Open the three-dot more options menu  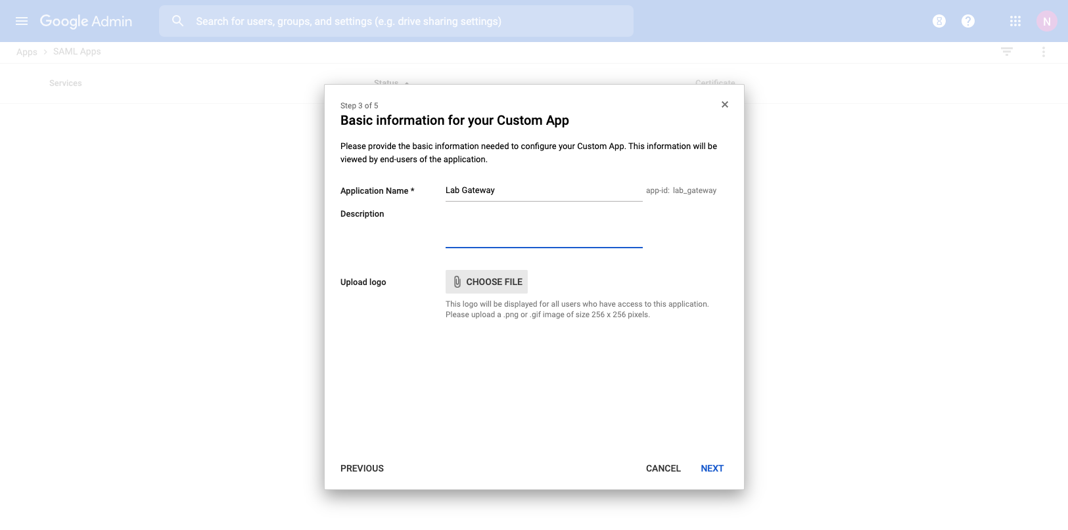click(1043, 51)
